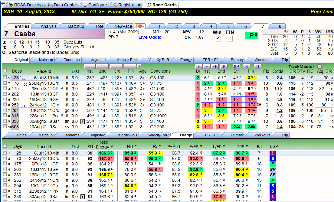The height and width of the screenshot is (202, 334).
Task: Click the blue S badge in the 25May13 Energy row
Action: click(273, 158)
